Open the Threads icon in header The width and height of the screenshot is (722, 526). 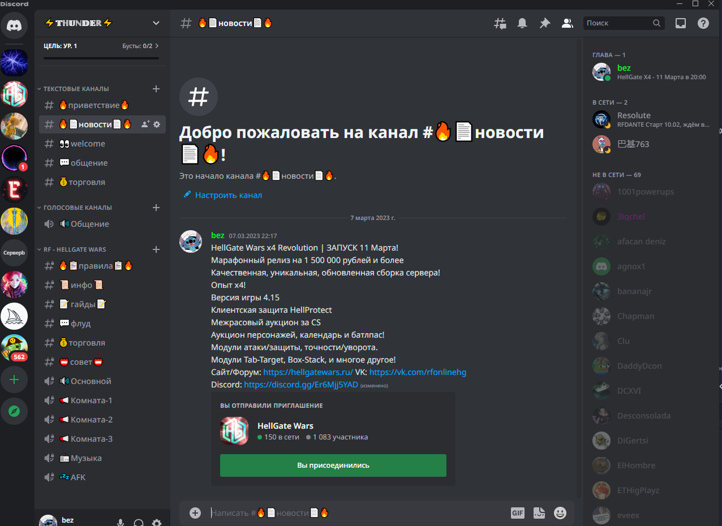[x=500, y=23]
